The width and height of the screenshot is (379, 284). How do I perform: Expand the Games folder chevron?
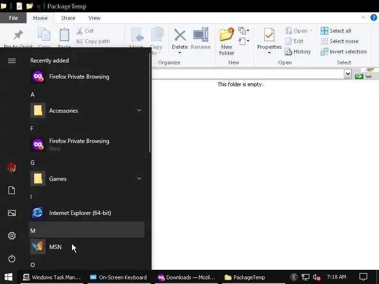tap(139, 178)
